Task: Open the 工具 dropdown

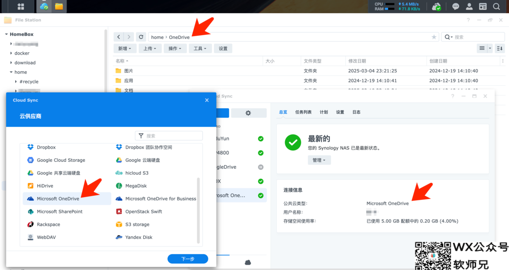Action: [200, 48]
